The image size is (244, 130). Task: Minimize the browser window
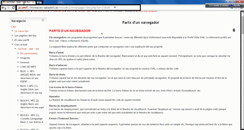[x=228, y=1]
